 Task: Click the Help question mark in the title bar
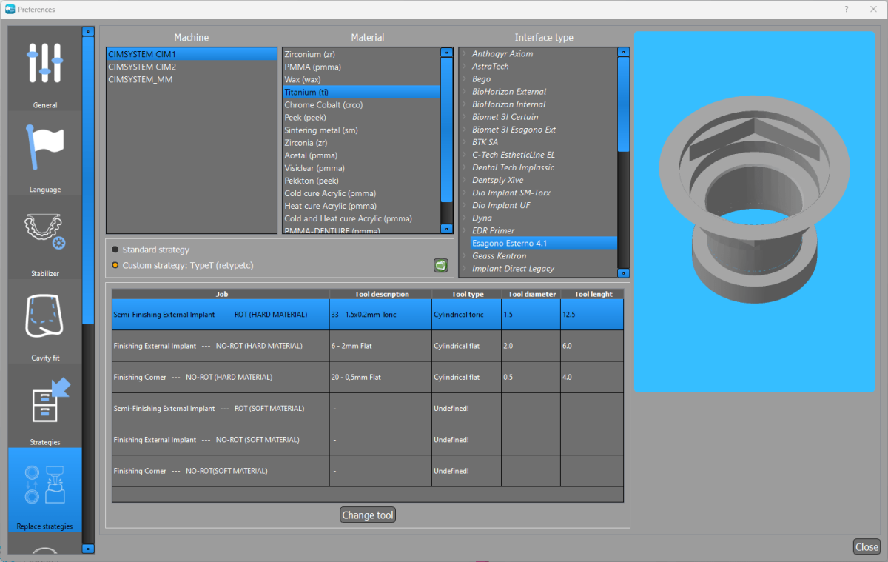847,9
